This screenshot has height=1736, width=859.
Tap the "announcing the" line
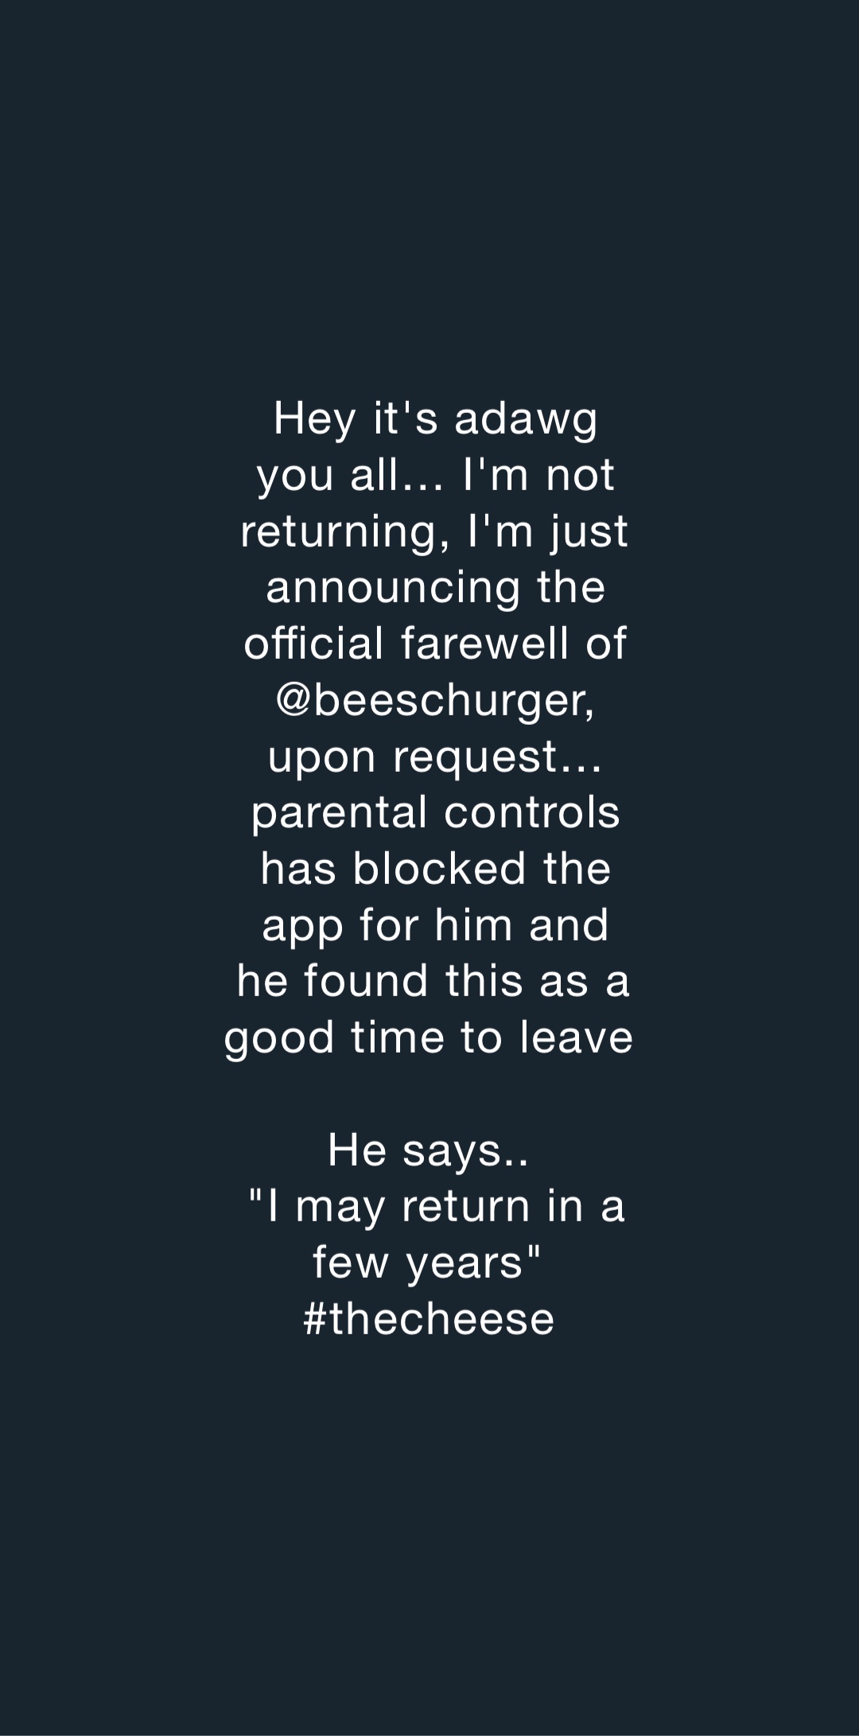436,589
